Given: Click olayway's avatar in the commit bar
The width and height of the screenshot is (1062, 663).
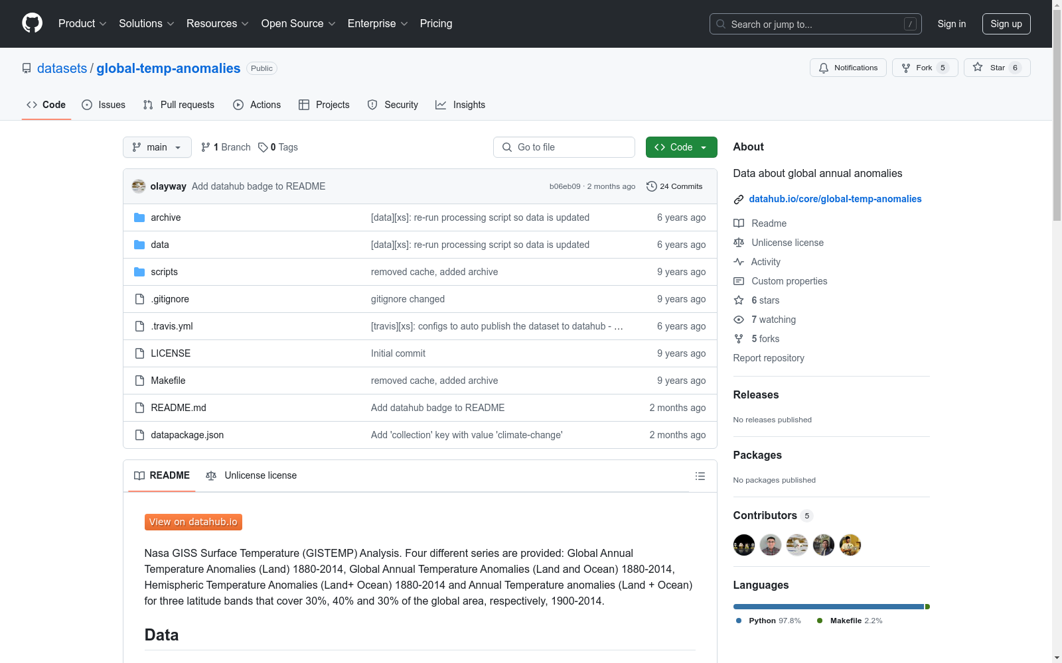Looking at the screenshot, I should (x=139, y=186).
